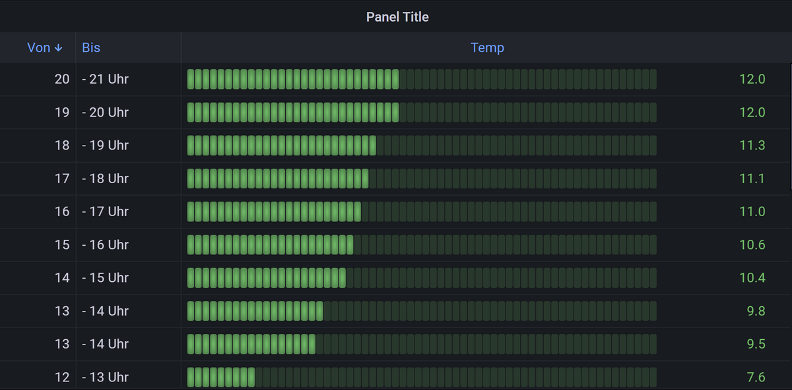
Task: Click the vertical scrollbar at the panel's right edge
Action: 790,224
